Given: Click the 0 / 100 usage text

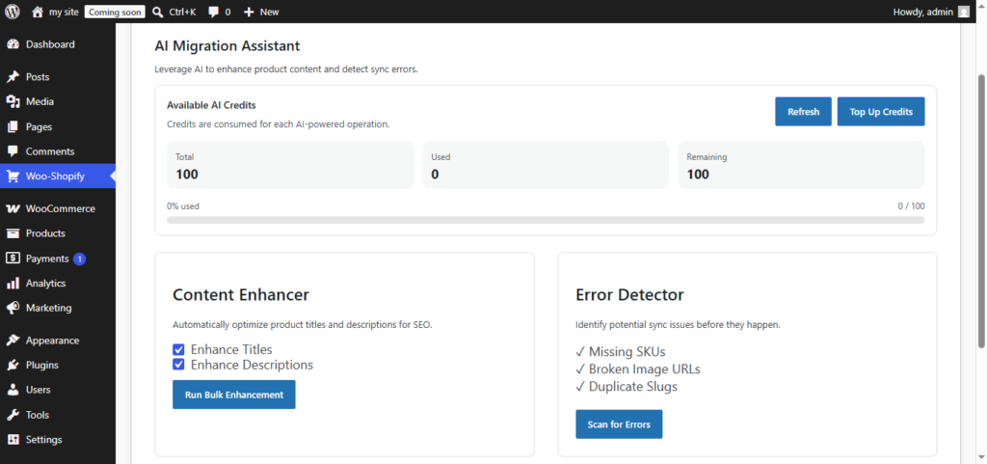Looking at the screenshot, I should (912, 205).
